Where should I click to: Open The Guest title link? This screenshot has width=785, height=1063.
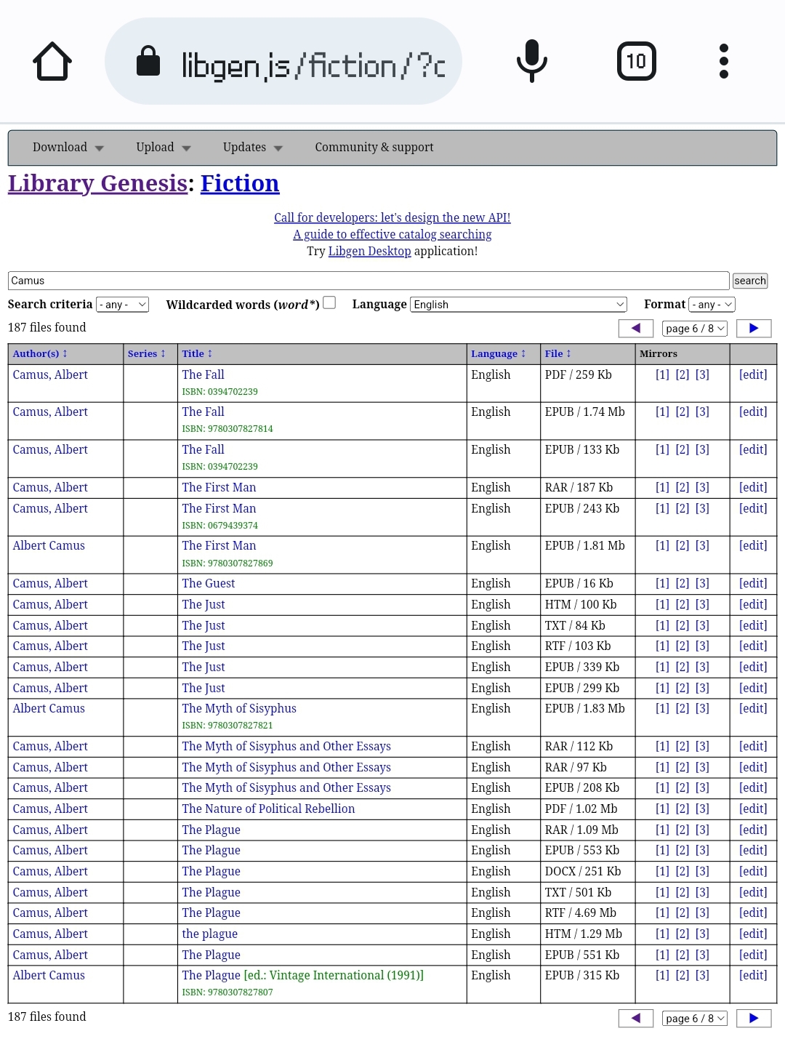click(209, 583)
